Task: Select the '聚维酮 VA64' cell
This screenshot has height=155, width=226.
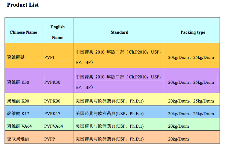Action: (x=23, y=124)
